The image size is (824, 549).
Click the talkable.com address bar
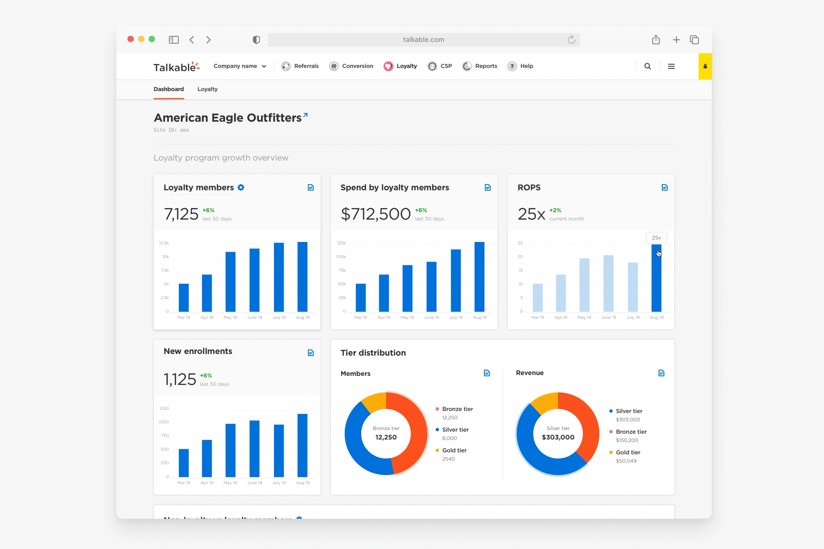423,40
